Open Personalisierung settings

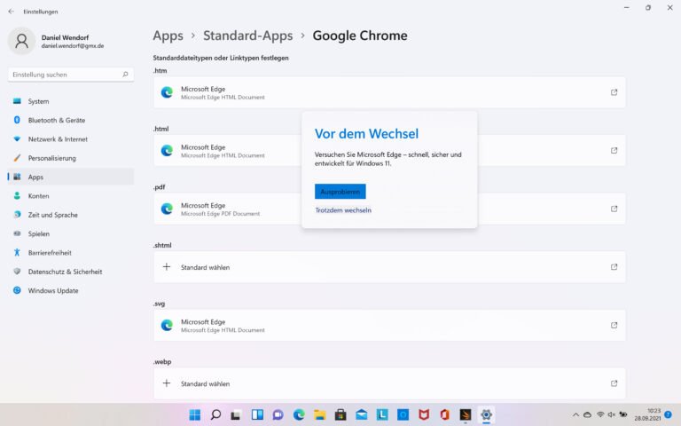pyautogui.click(x=71, y=158)
